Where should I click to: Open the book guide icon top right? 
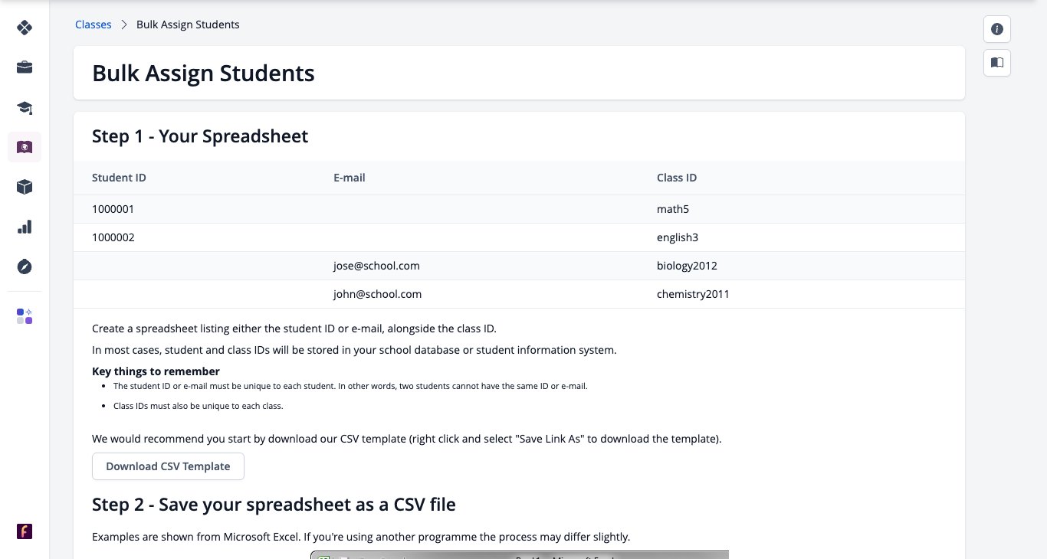coord(997,63)
